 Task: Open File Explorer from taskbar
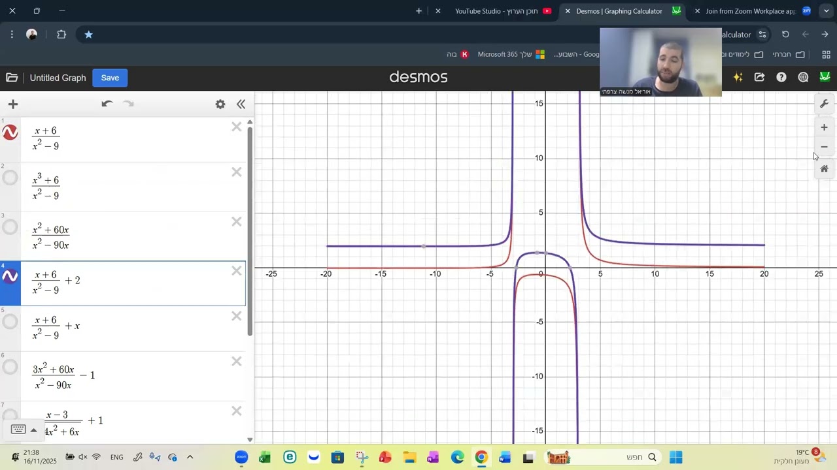409,457
